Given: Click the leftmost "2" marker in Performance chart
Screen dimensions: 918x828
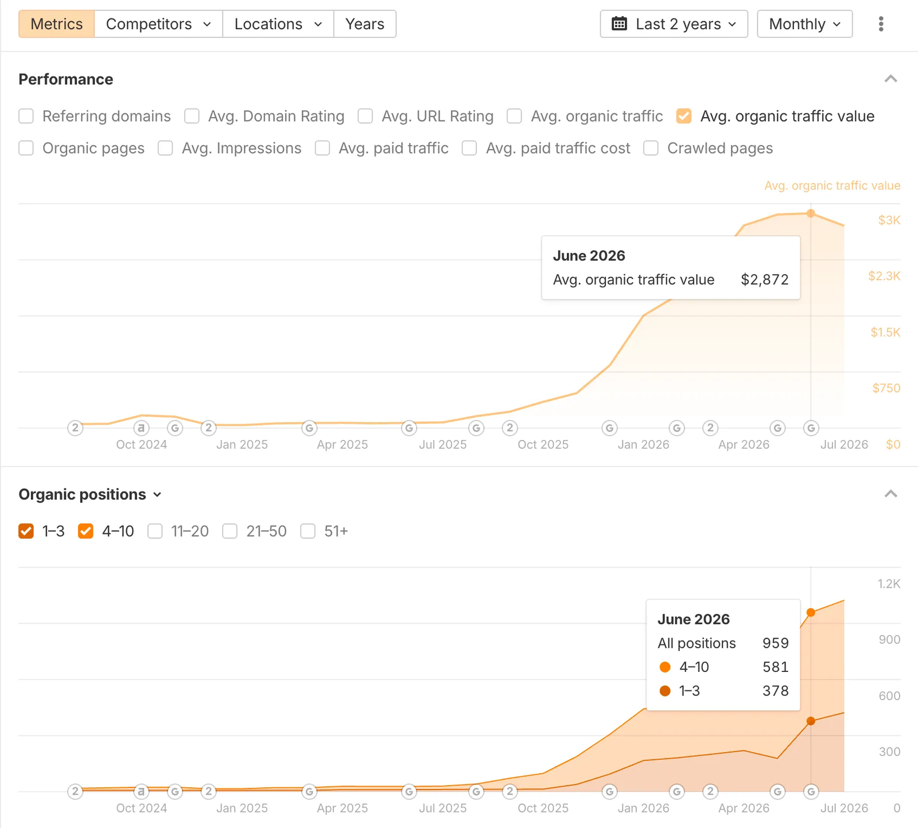Looking at the screenshot, I should (x=75, y=428).
